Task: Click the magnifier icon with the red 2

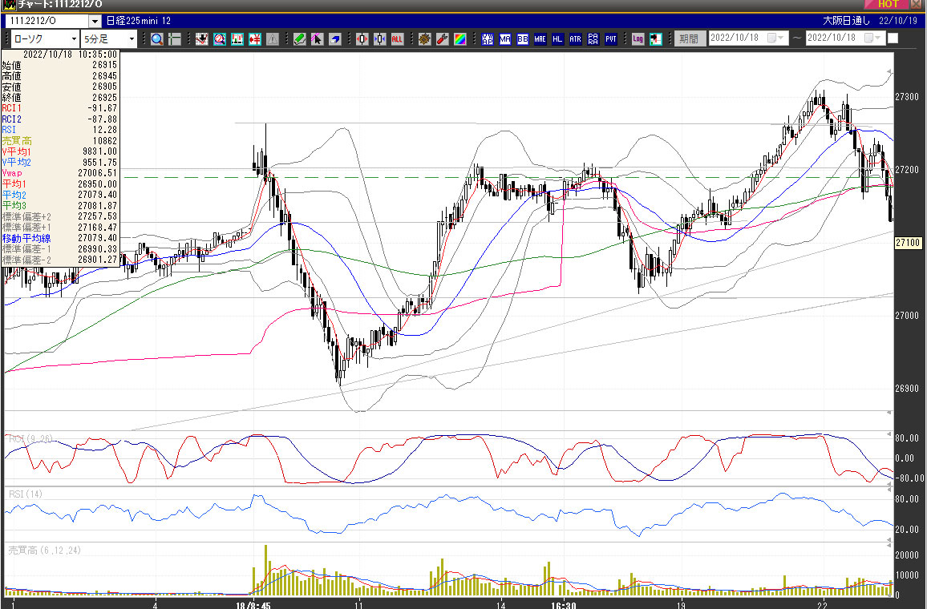Action: [x=220, y=39]
